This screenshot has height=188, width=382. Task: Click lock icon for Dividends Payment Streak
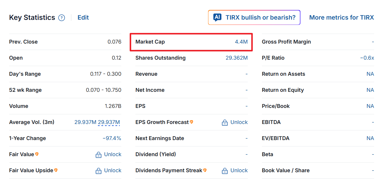coord(225,171)
